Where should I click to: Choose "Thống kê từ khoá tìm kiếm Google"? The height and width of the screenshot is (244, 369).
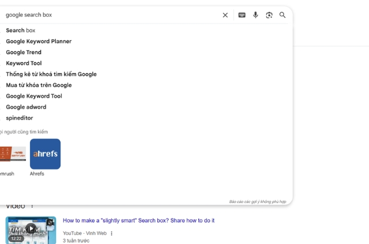pyautogui.click(x=51, y=74)
